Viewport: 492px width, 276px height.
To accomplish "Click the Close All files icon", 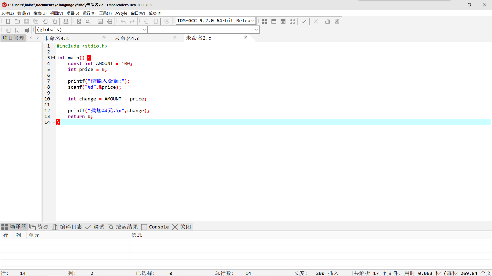I will [54, 21].
